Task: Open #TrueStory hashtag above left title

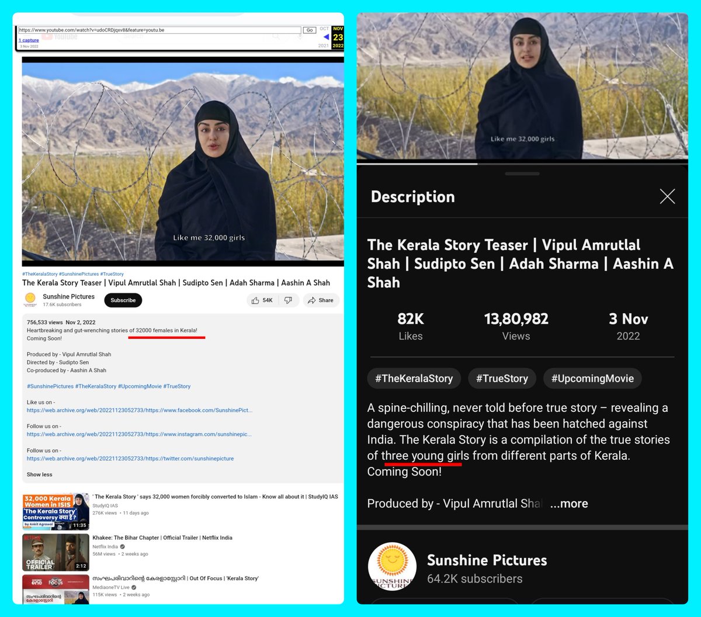Action: (x=112, y=274)
